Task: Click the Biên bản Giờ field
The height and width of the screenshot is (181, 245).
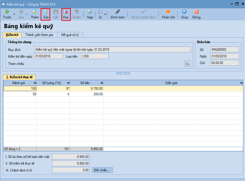Action: [224, 63]
